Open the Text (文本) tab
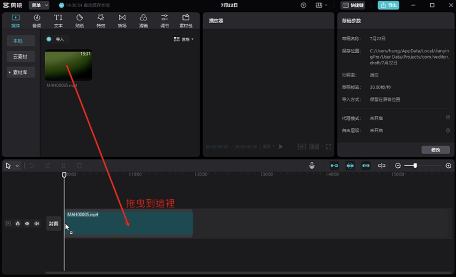Viewport: 456px width, 277px height. pos(58,21)
